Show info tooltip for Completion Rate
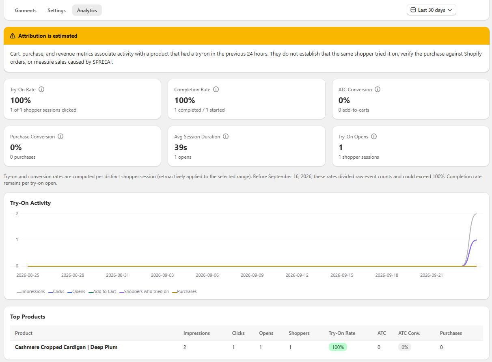Image resolution: width=492 pixels, height=362 pixels. click(216, 89)
